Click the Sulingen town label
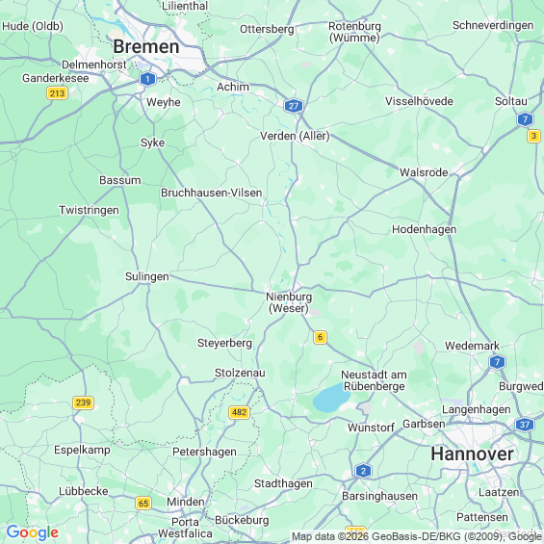This screenshot has width=544, height=544. 147,276
